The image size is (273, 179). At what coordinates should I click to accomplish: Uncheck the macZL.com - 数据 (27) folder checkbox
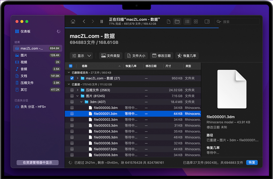tap(72, 78)
